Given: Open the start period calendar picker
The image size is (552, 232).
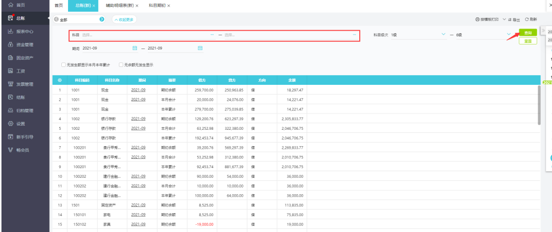Looking at the screenshot, I should tap(134, 48).
